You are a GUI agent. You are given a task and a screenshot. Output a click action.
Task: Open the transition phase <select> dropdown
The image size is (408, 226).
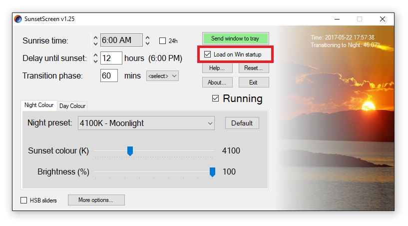162,76
